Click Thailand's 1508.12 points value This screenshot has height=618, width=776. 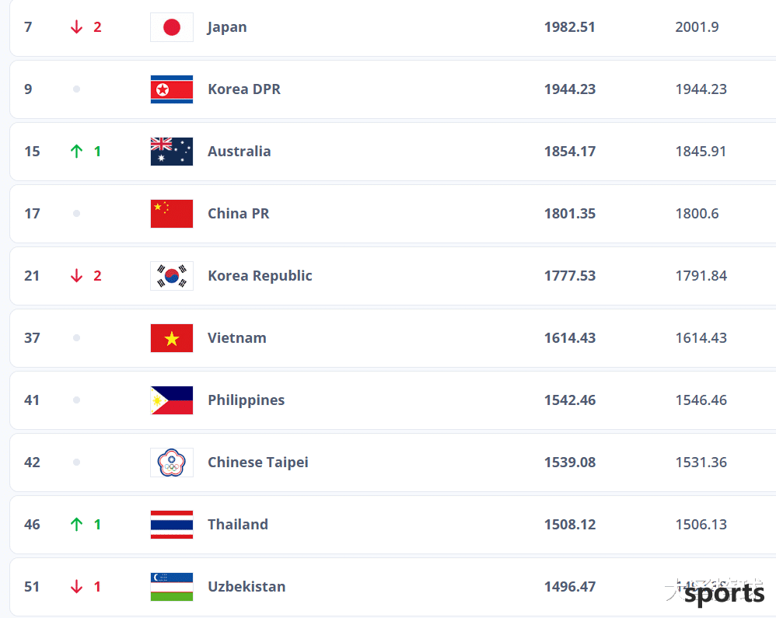570,524
